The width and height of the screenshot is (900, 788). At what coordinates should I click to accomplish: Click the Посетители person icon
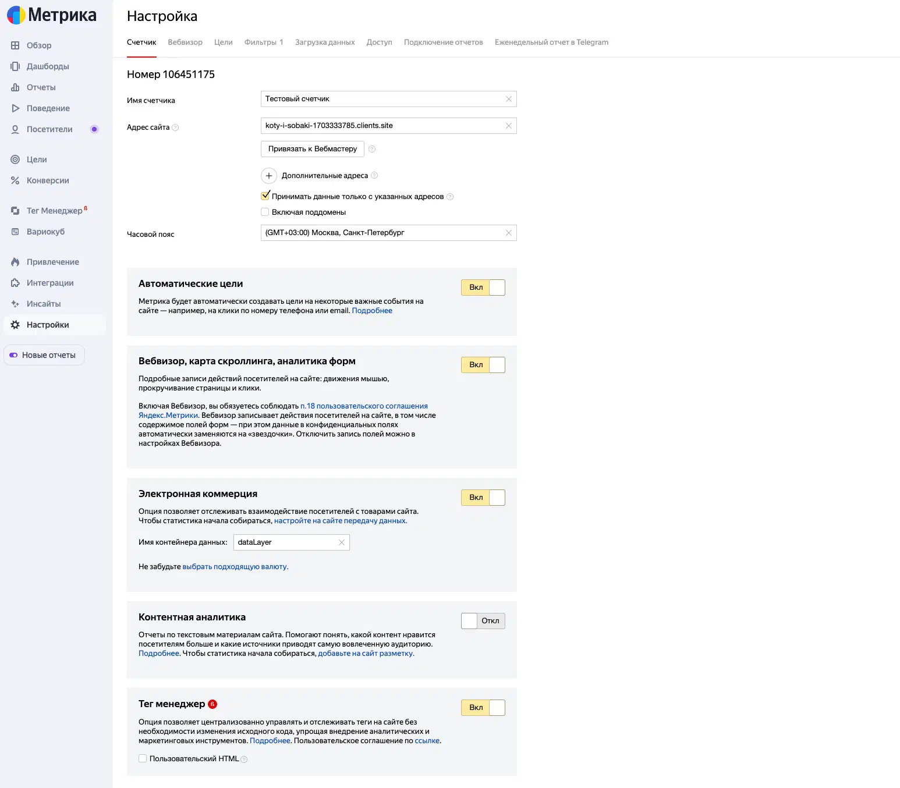pyautogui.click(x=15, y=129)
